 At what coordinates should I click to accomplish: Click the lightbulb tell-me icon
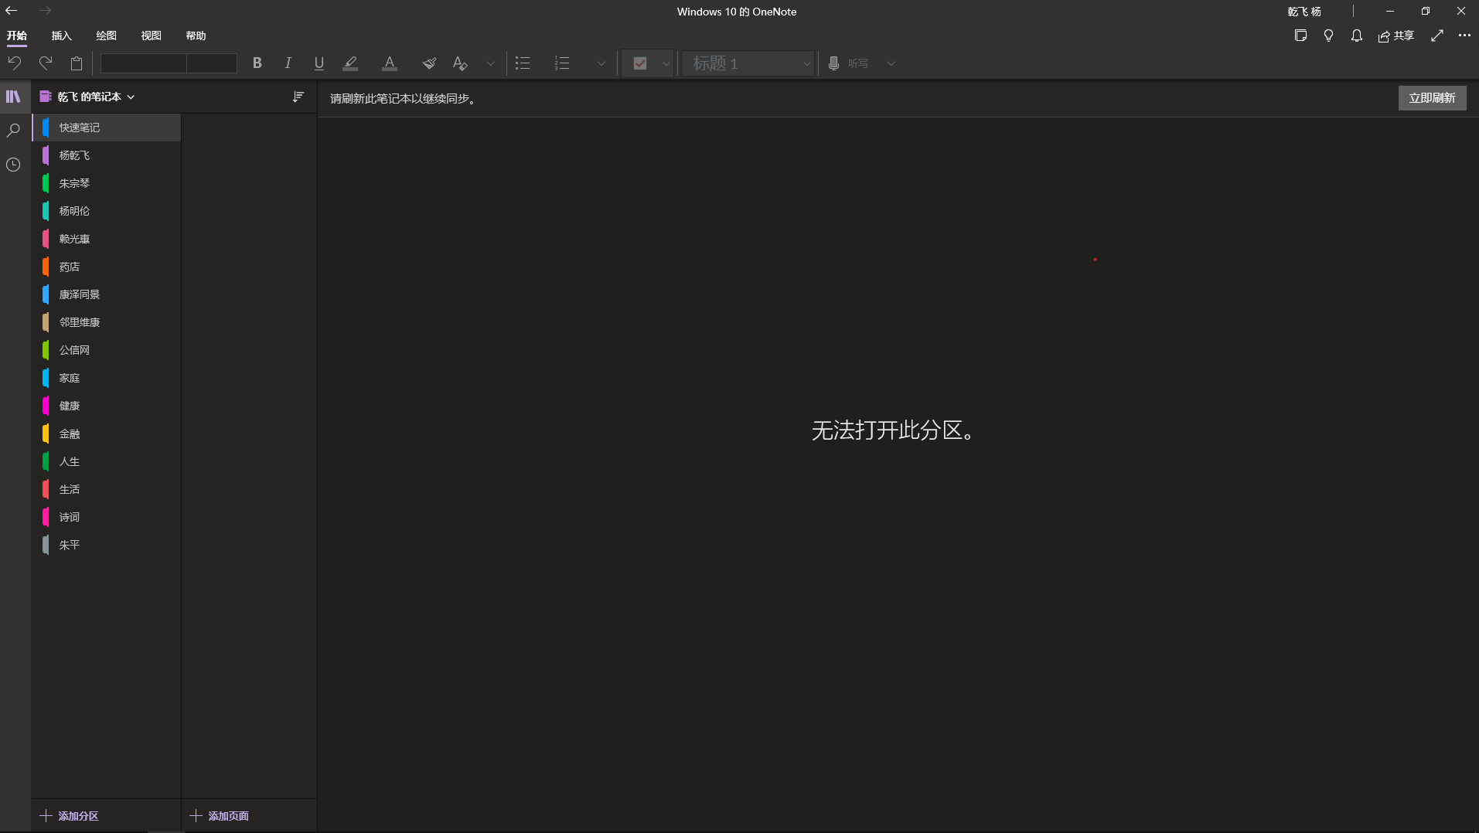tap(1328, 36)
